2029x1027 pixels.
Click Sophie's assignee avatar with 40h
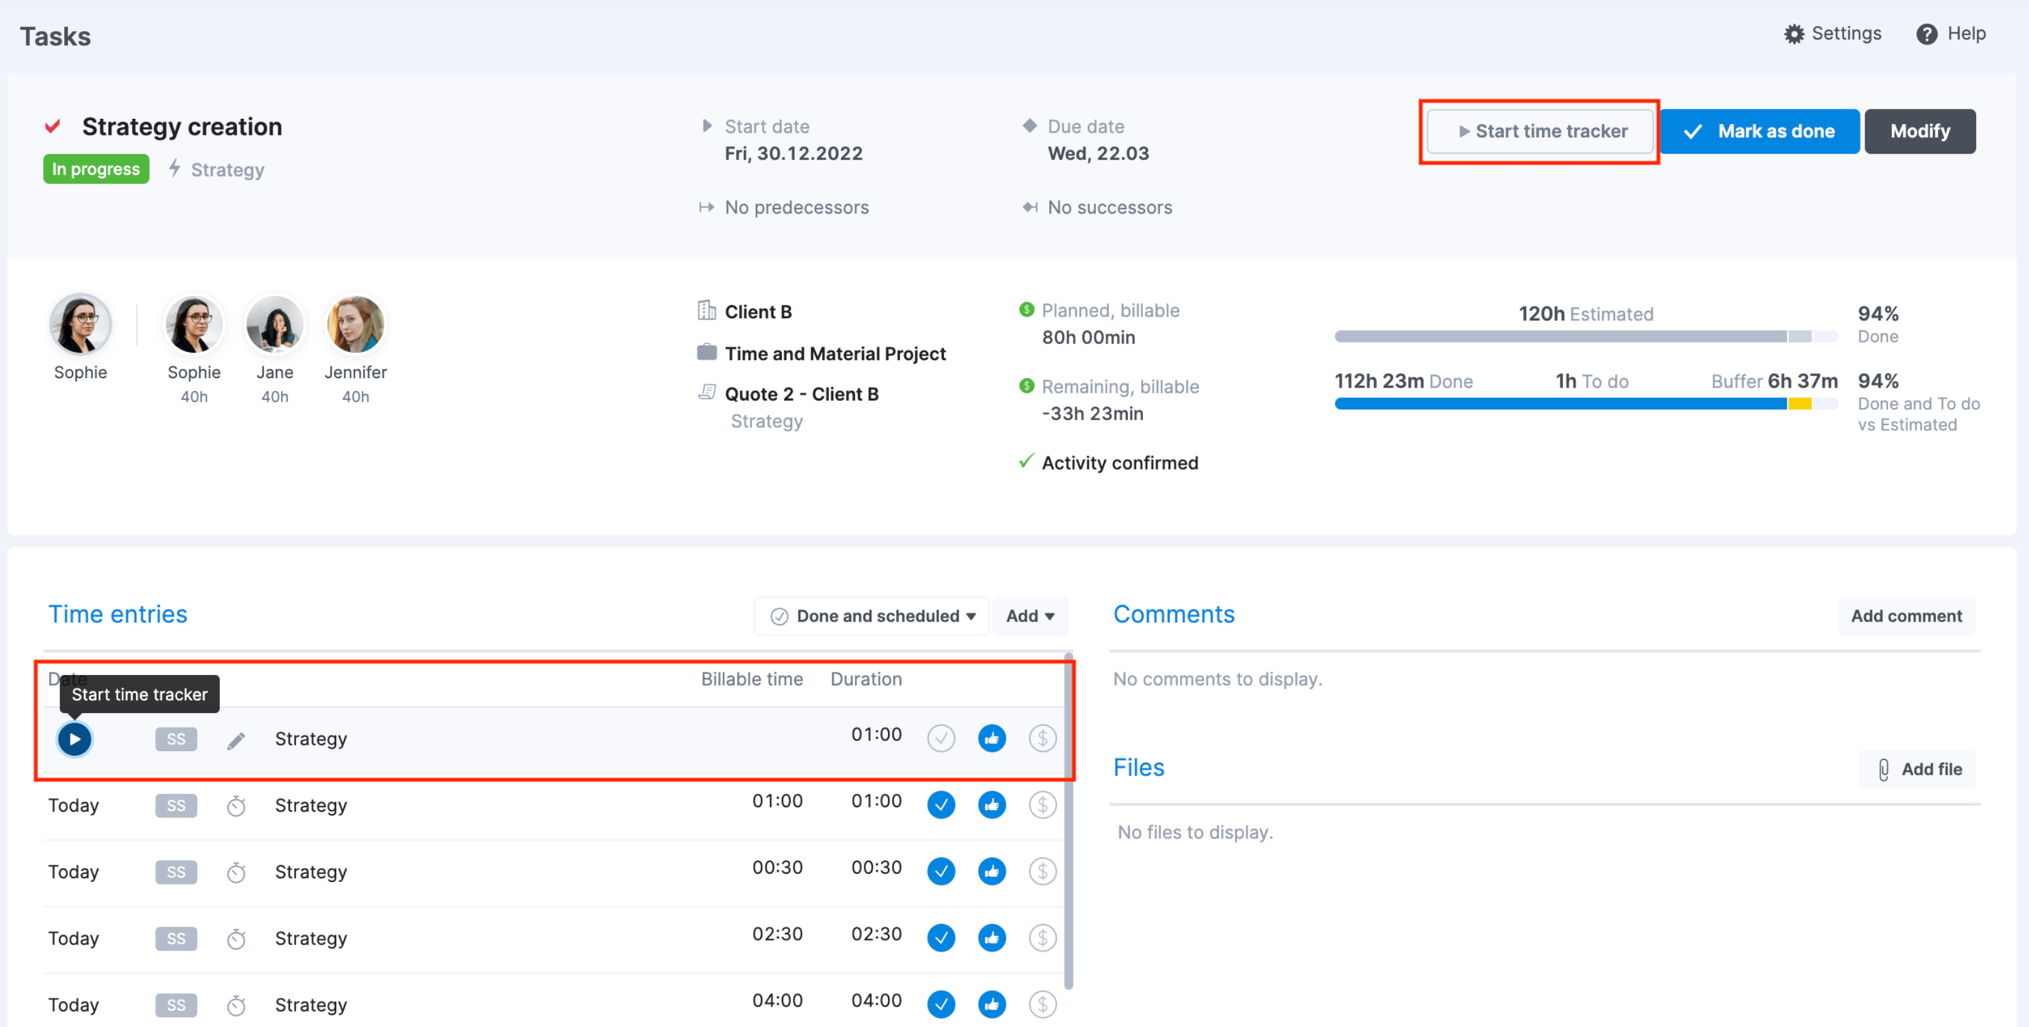(x=194, y=323)
